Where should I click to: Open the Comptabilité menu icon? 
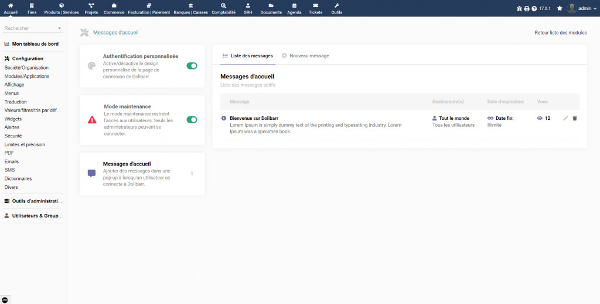coord(223,6)
